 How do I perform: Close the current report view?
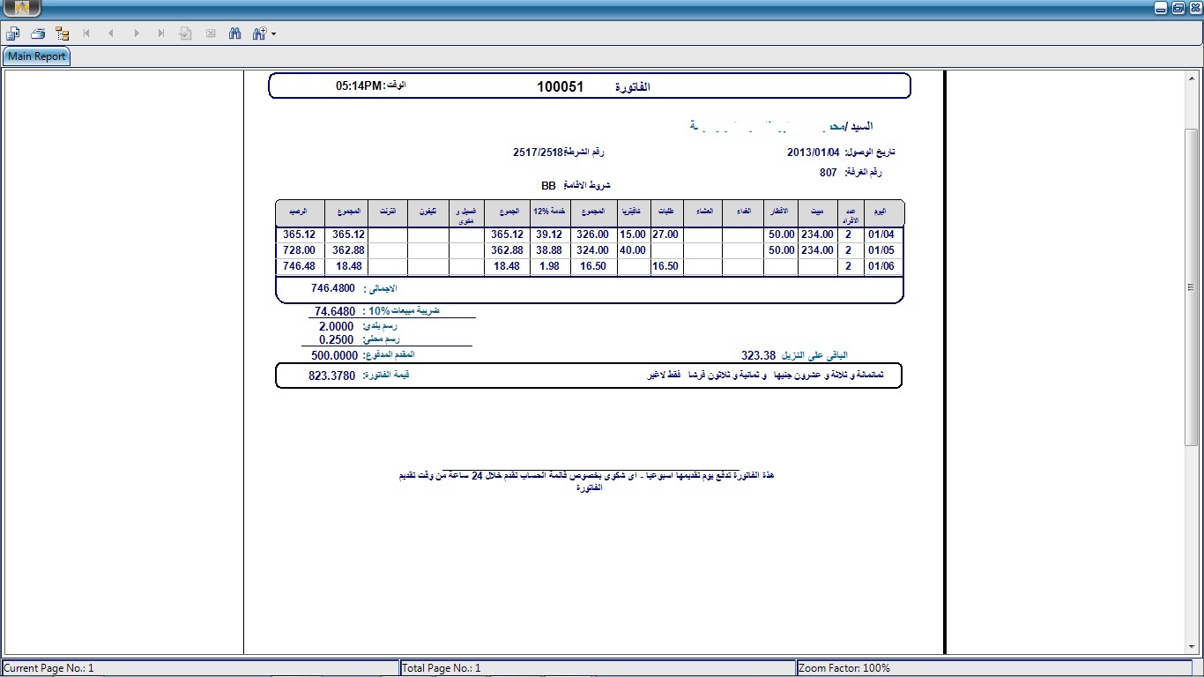(x=211, y=33)
